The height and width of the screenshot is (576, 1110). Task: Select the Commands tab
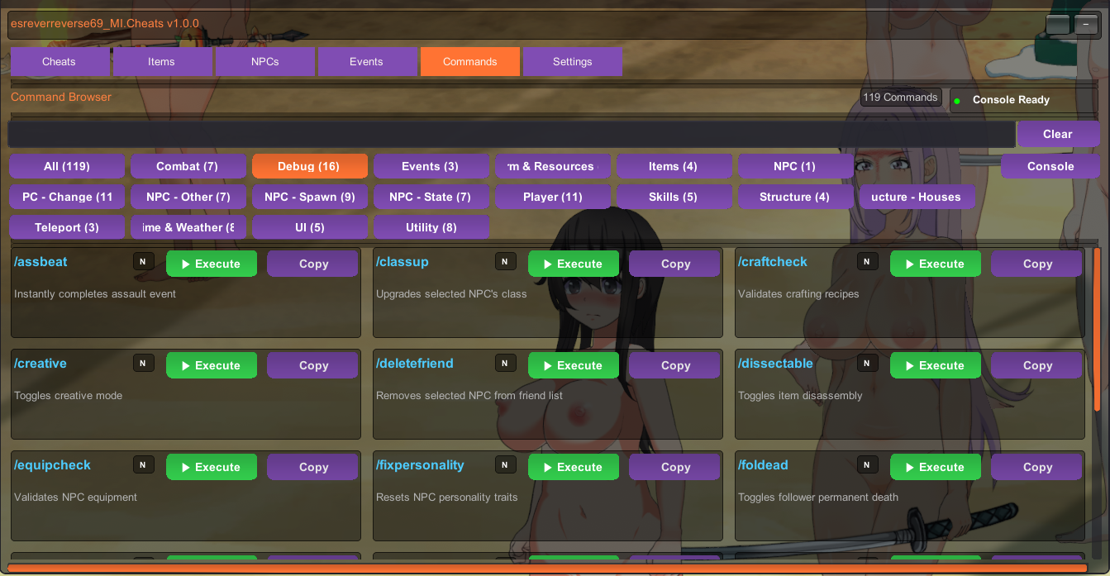pyautogui.click(x=469, y=62)
